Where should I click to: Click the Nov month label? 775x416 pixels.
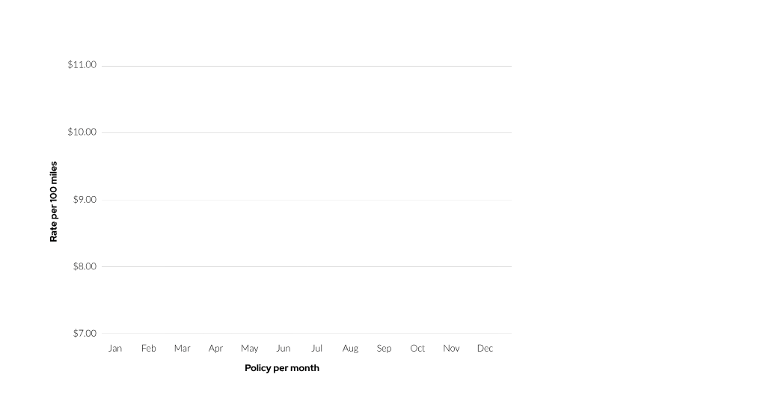(x=451, y=349)
